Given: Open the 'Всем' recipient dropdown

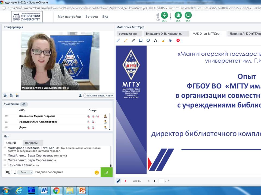Looking at the screenshot, I should (25, 172).
